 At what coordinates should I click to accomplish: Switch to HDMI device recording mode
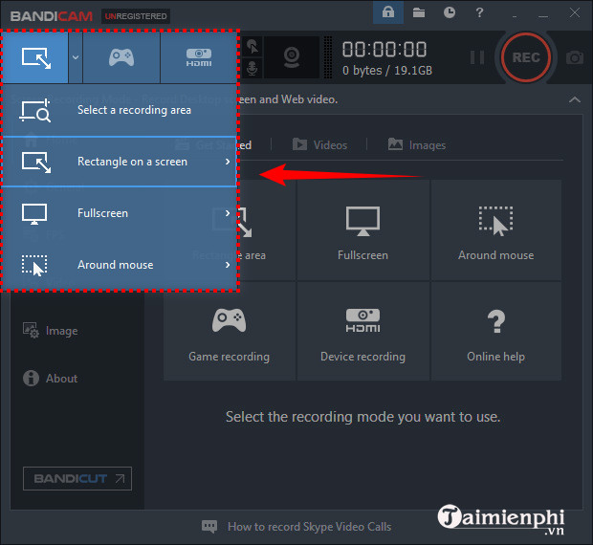click(199, 57)
